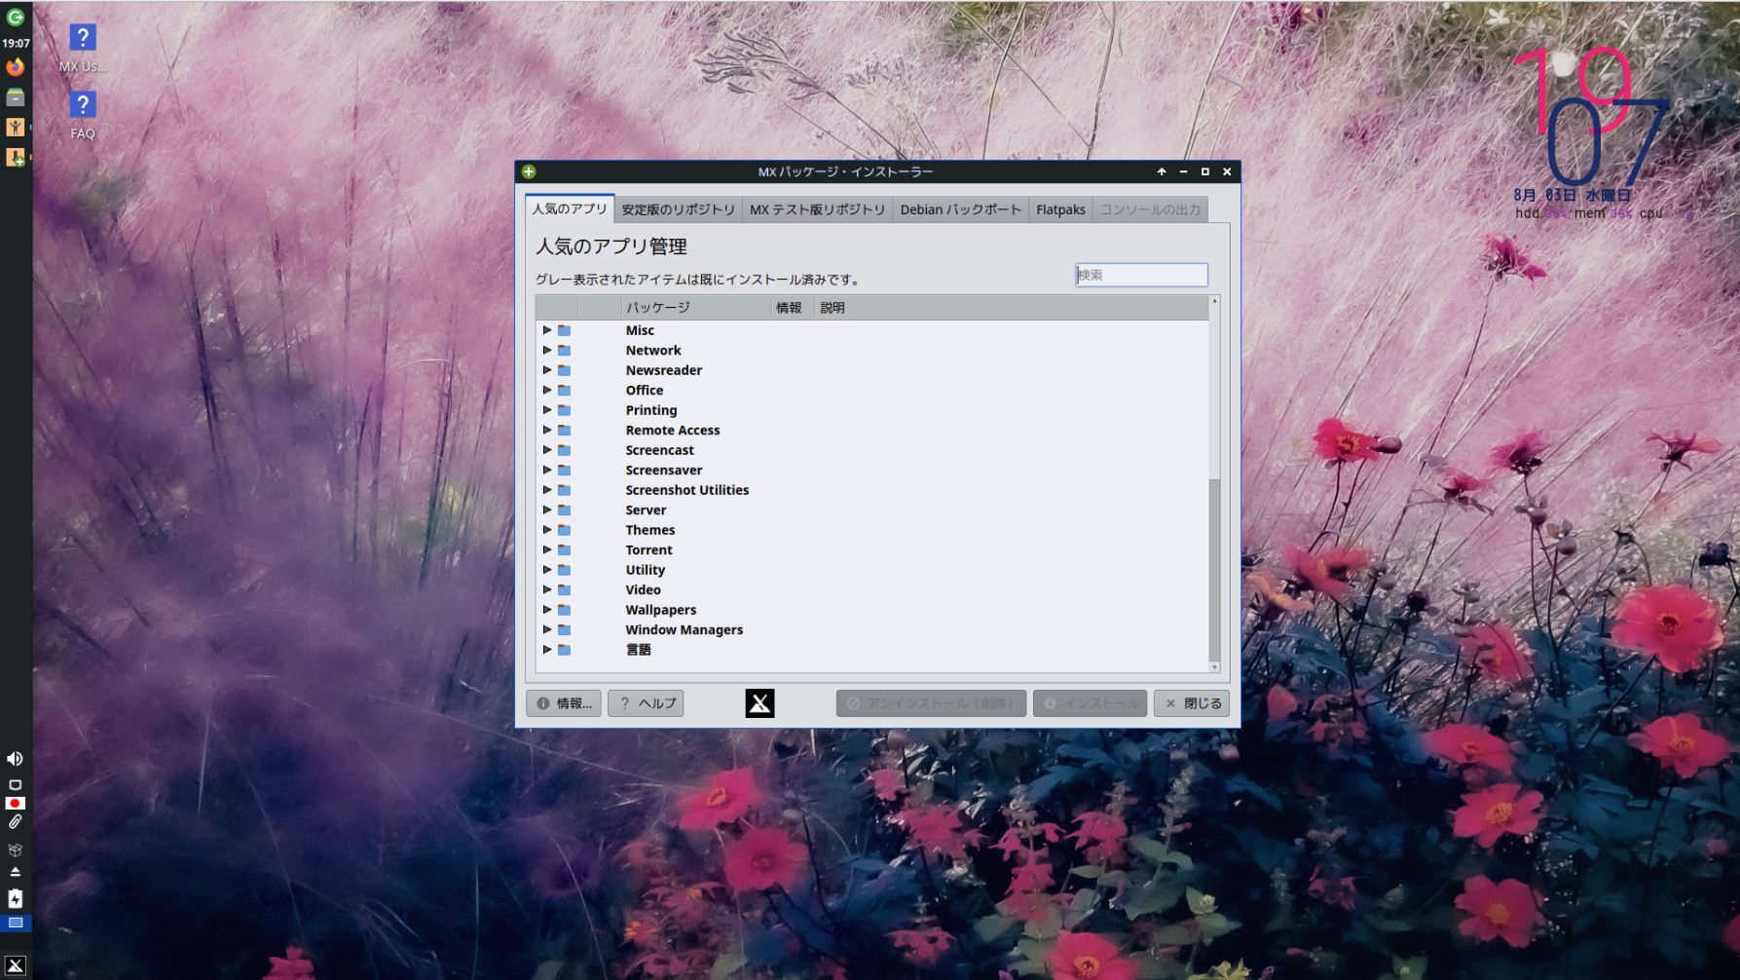This screenshot has width=1740, height=980.
Task: Click the folder icon next to Wallpapers
Action: [x=564, y=610]
